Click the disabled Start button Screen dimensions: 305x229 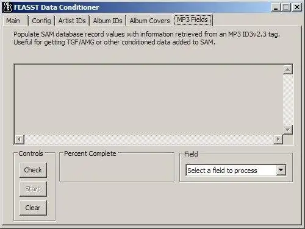point(33,189)
